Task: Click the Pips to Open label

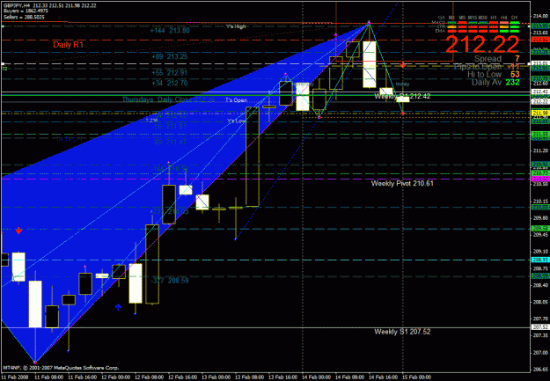Action: click(477, 67)
